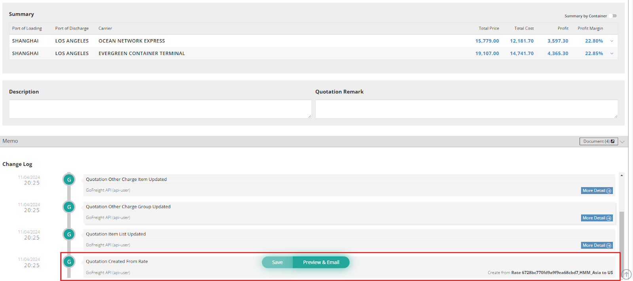The image size is (633, 281).
Task: Click into the Quotation Remark field
Action: (466, 109)
